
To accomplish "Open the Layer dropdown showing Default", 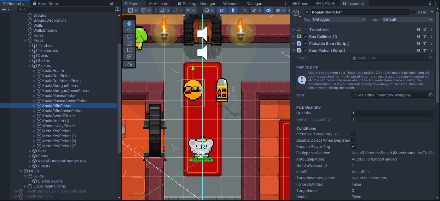I will pyautogui.click(x=408, y=19).
